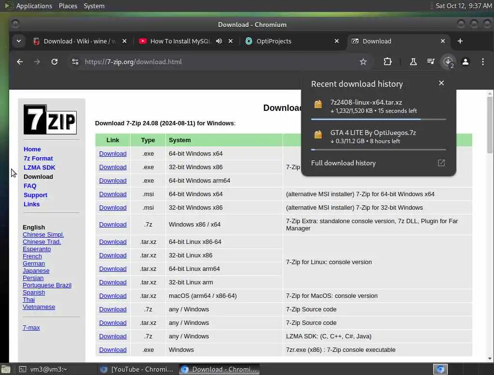Download 7zr.exe Windows console executable
Screen dimensions: 494x375
(113, 350)
